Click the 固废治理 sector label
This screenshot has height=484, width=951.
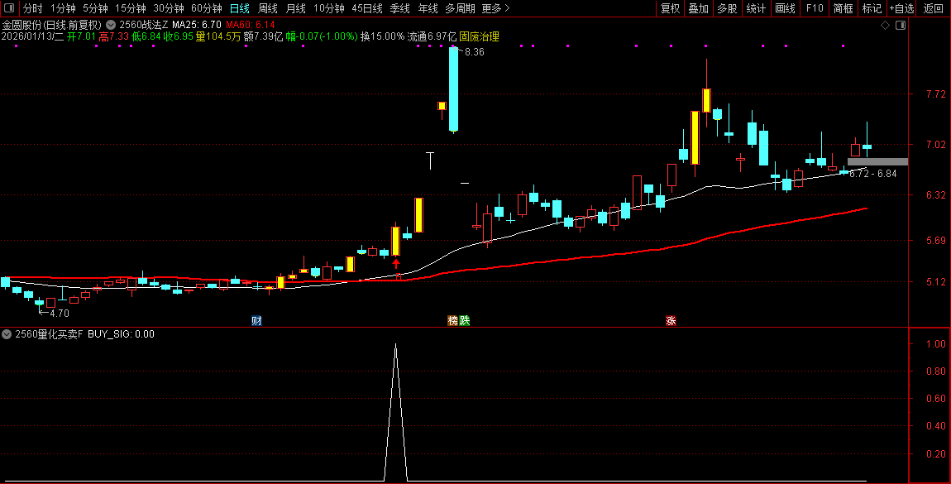click(479, 36)
